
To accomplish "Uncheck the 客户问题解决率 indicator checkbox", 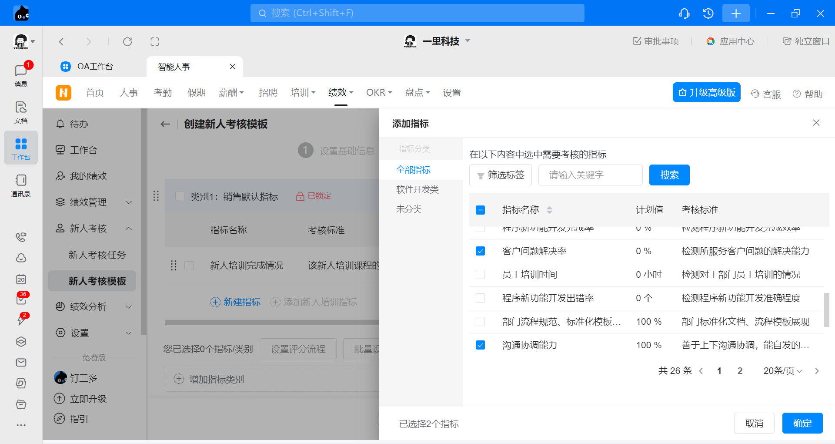I will coord(480,251).
